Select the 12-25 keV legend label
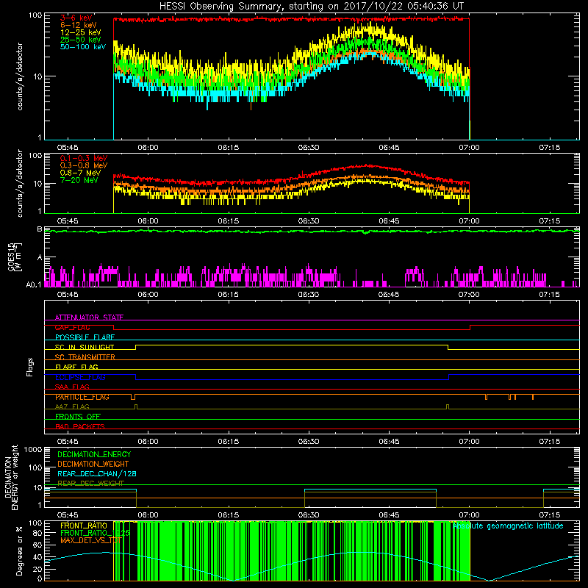The height and width of the screenshot is (588, 588). click(81, 32)
